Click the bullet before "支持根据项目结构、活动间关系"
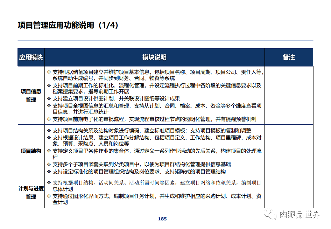The height and width of the screenshot is (229, 331). (x=48, y=182)
